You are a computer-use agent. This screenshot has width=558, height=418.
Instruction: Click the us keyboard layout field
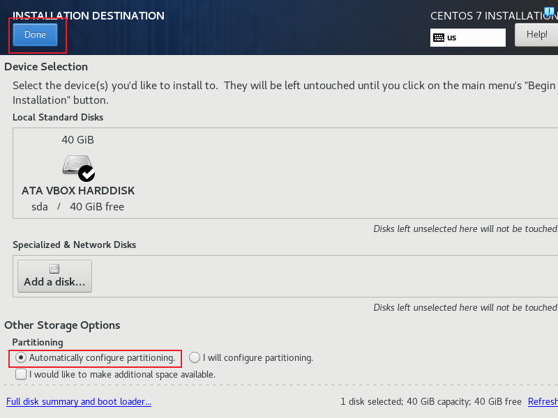pyautogui.click(x=467, y=38)
